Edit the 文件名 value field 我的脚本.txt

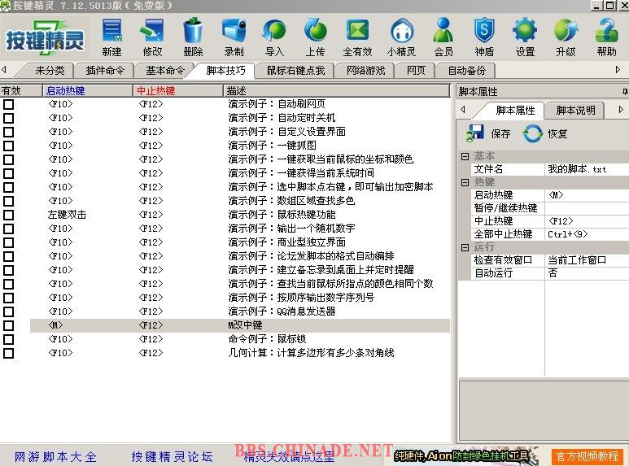pos(586,169)
